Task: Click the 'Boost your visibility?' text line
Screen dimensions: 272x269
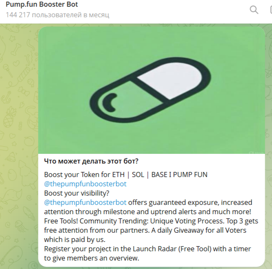Action: (x=77, y=193)
